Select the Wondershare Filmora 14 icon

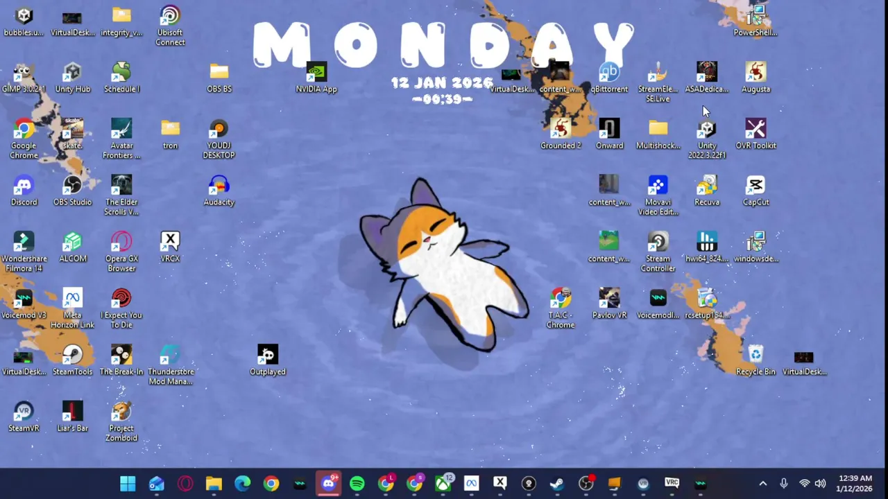coord(24,252)
